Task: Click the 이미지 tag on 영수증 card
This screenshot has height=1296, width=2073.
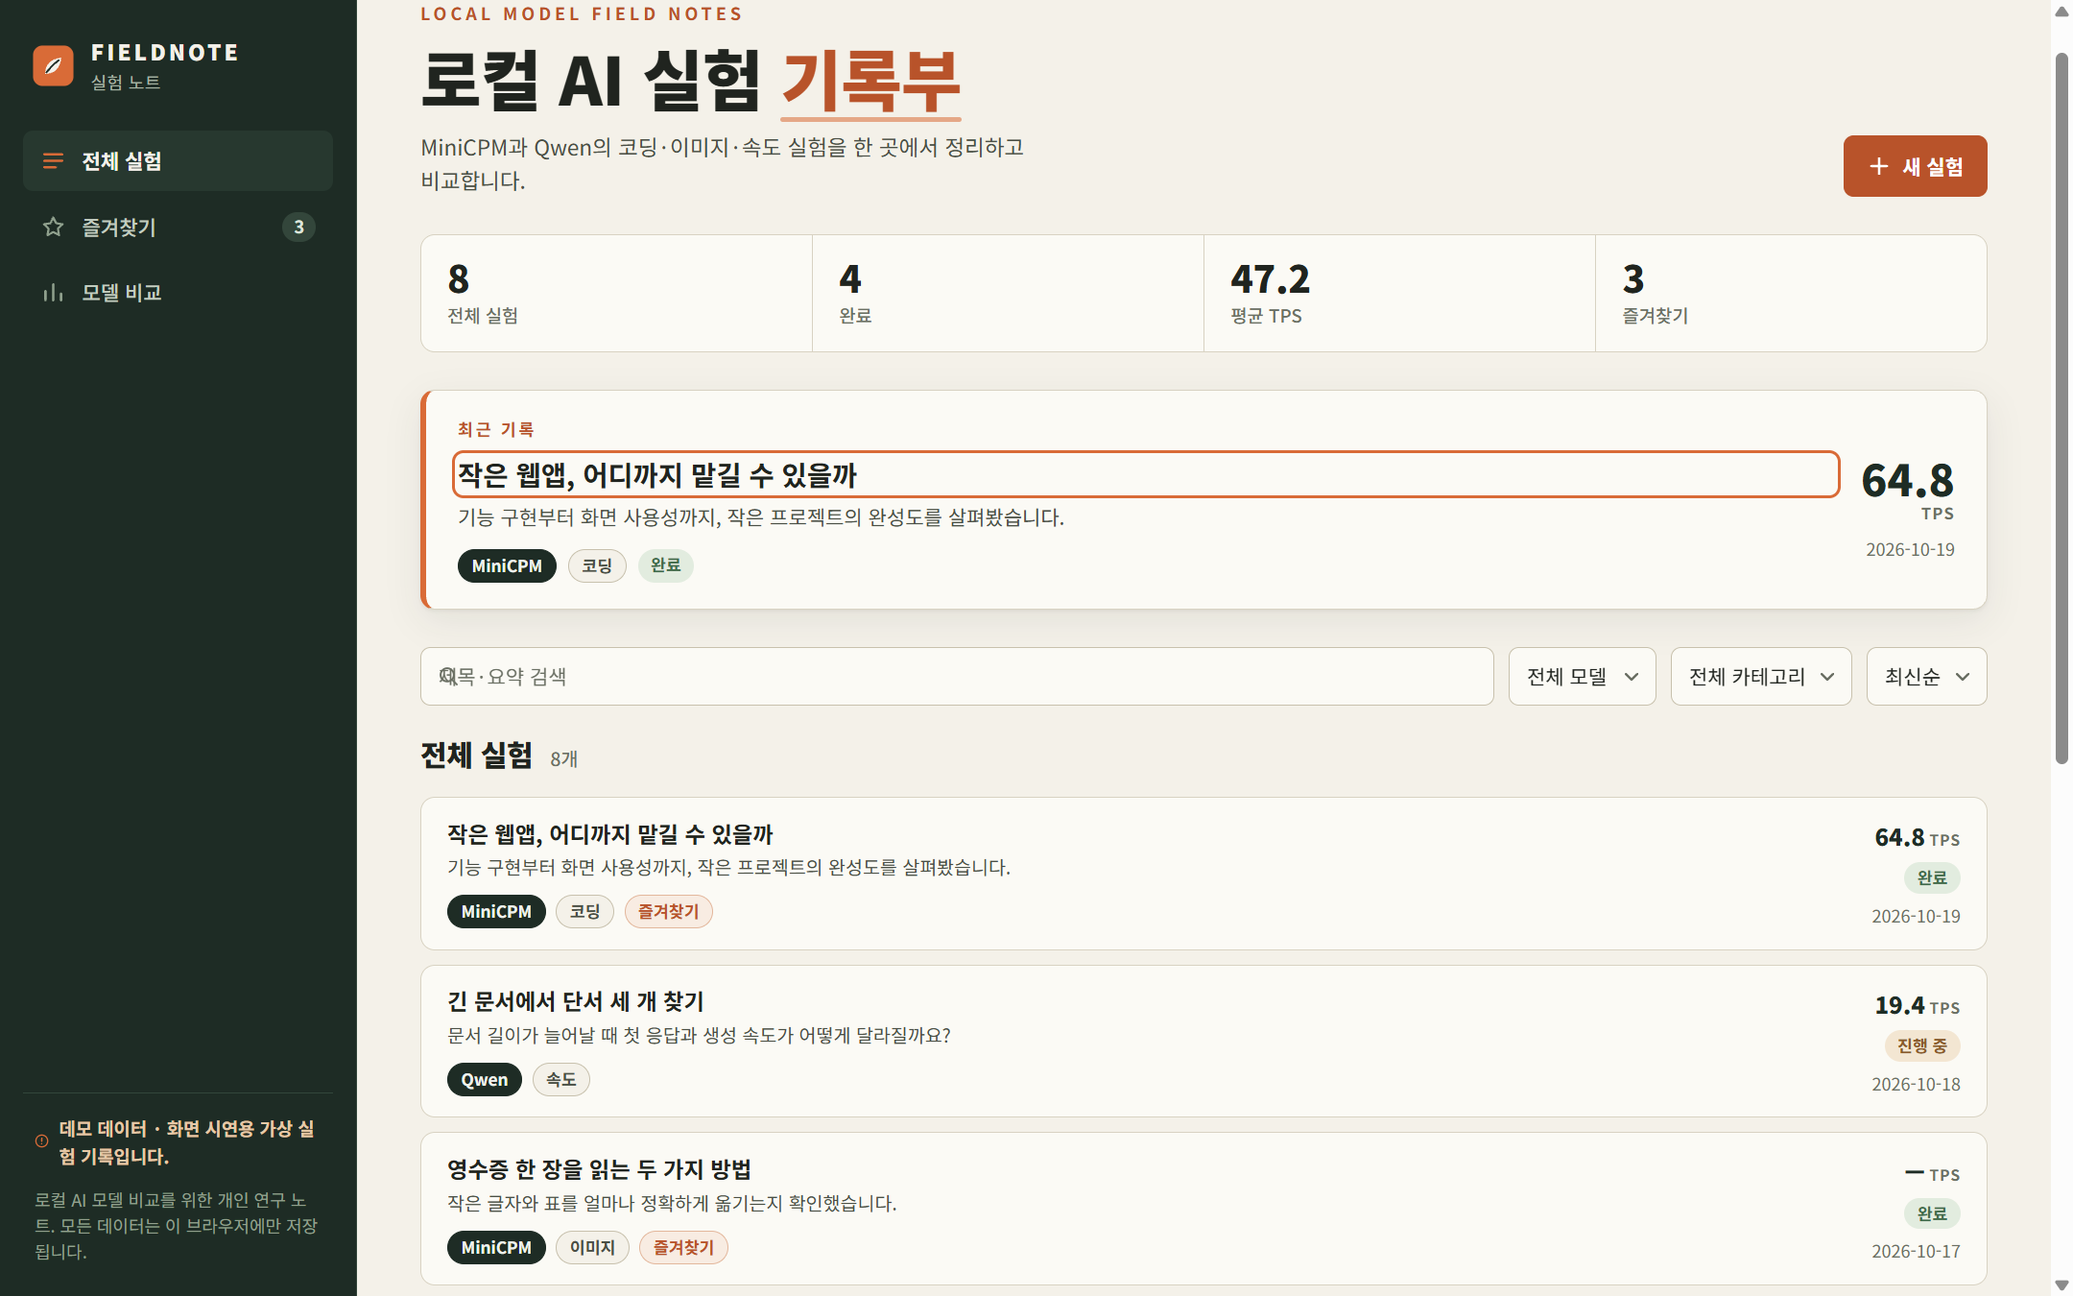Action: (x=592, y=1247)
